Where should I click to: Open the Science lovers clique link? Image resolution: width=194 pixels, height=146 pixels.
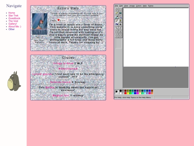pos(60,82)
